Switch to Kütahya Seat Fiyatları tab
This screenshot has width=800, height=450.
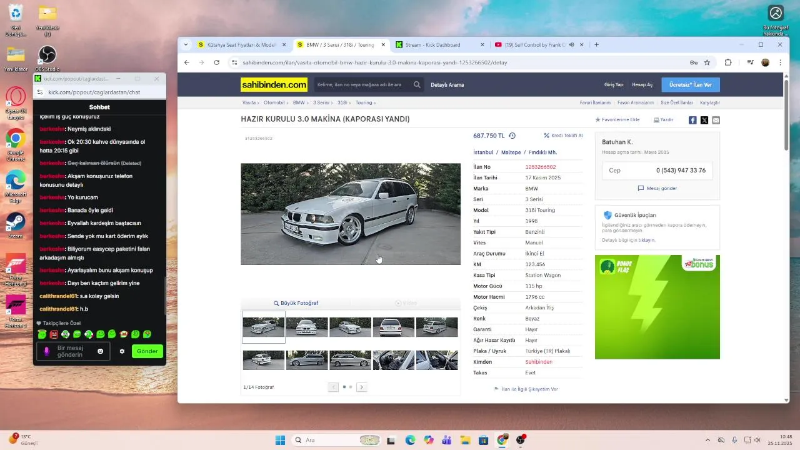(241, 45)
